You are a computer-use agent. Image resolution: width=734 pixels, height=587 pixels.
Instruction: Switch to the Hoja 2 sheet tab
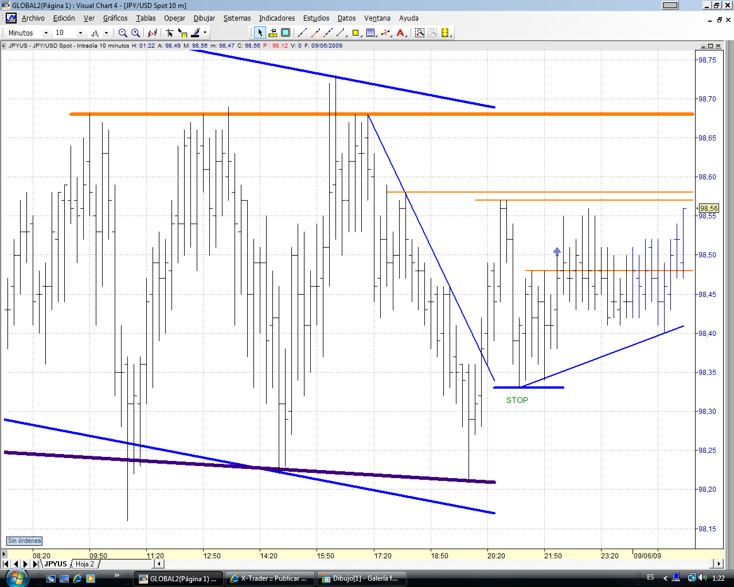[x=85, y=564]
